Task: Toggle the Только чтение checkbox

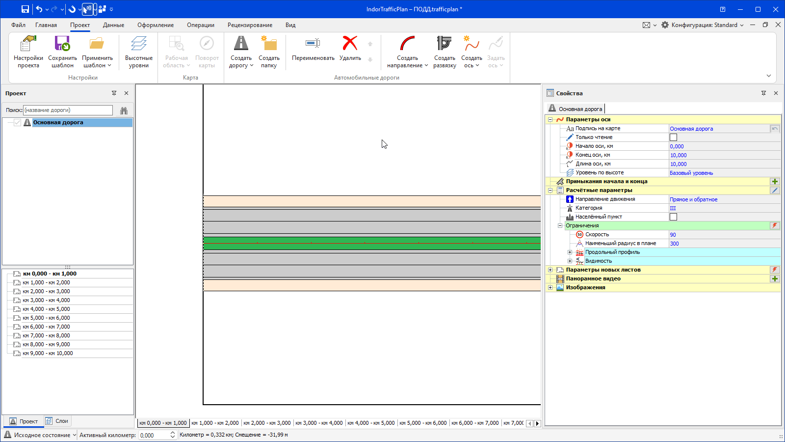Action: (x=673, y=138)
